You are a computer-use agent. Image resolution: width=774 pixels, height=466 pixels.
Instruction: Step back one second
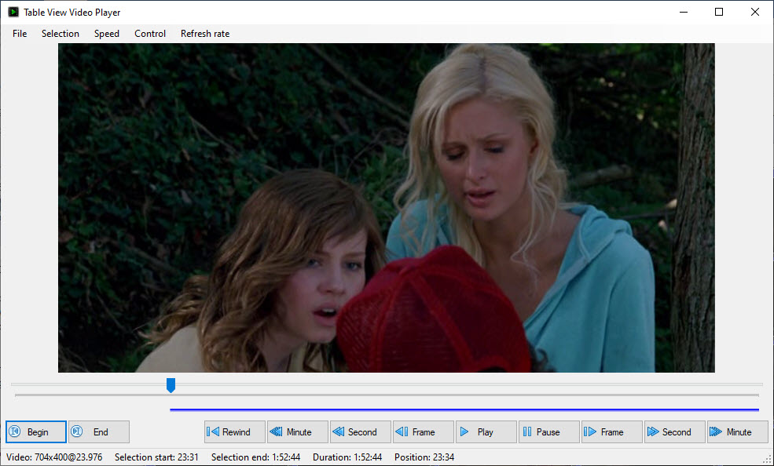[361, 432]
